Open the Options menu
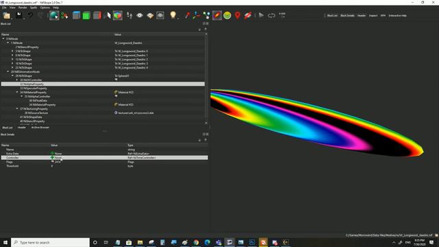The width and height of the screenshot is (439, 247). (x=45, y=8)
